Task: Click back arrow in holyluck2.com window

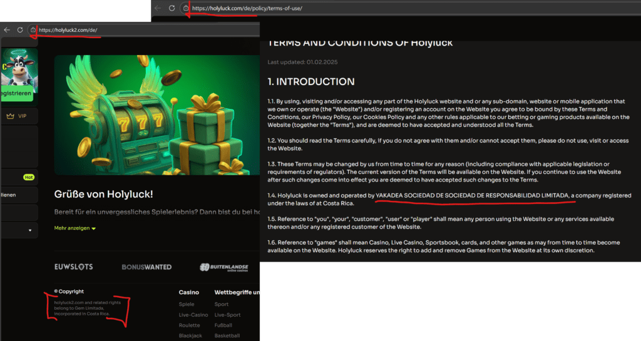Action: [6, 30]
